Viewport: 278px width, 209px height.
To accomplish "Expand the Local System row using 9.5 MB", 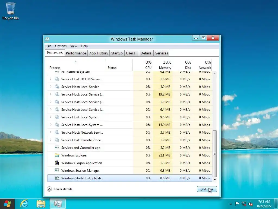I will 50,117.
